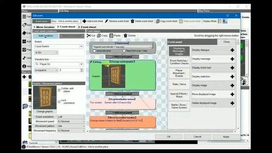Select the flowchart Display Mode icon

pyautogui.click(x=225, y=21)
